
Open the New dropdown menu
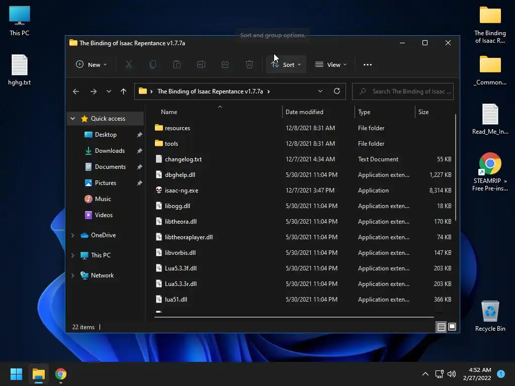coord(92,65)
